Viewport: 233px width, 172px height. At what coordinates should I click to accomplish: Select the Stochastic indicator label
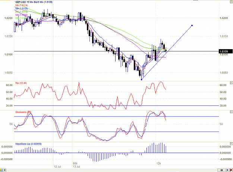(23, 112)
